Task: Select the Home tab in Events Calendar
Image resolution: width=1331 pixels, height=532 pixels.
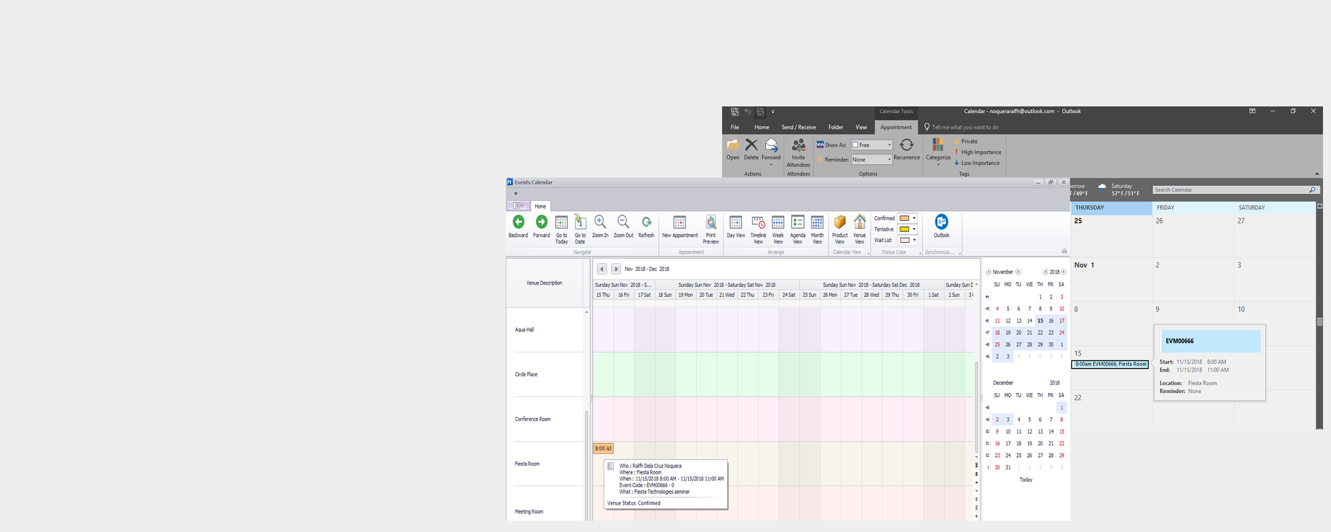Action: (540, 206)
